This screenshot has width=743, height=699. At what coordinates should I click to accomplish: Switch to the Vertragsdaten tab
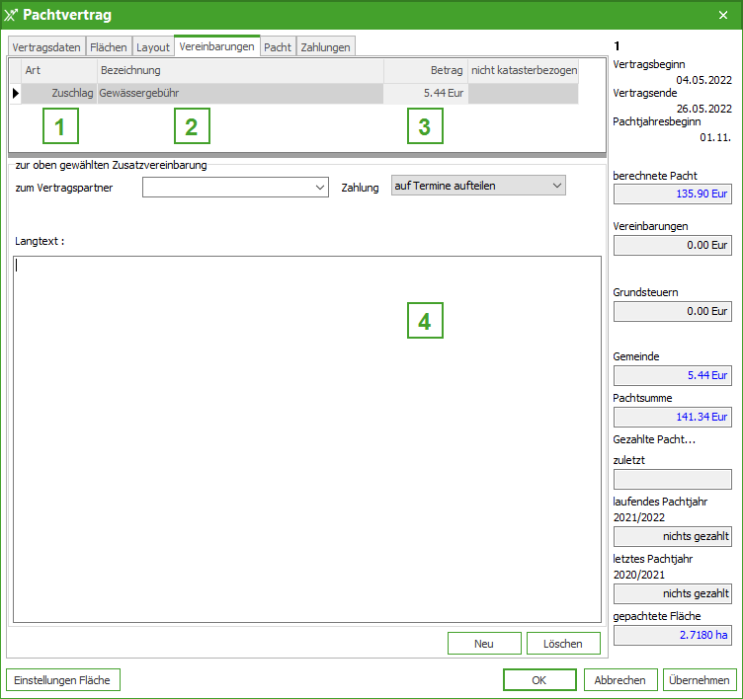[46, 47]
